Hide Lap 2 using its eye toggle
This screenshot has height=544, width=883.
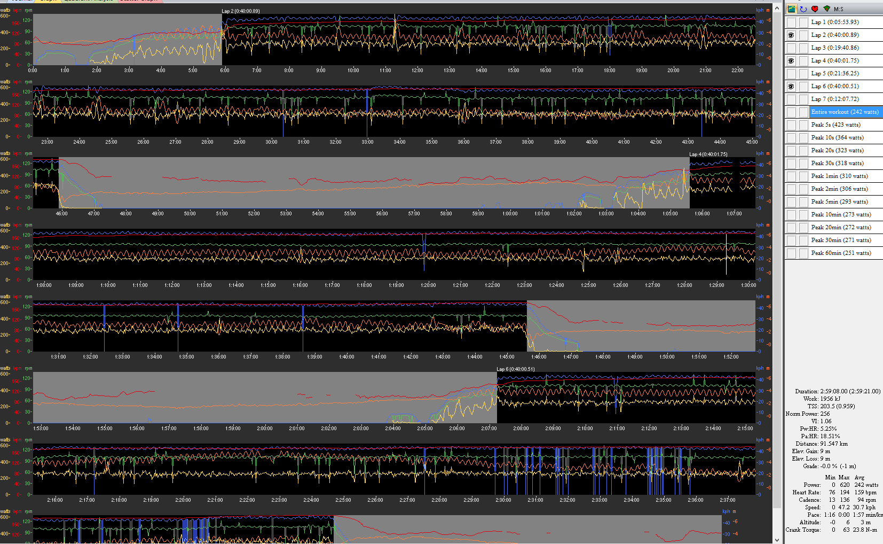coord(791,35)
